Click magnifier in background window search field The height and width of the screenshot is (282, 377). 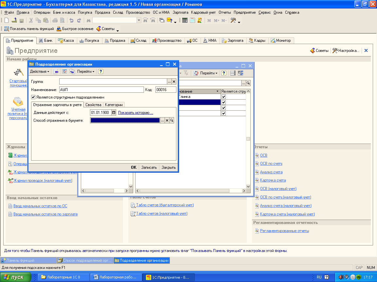[x=248, y=83]
